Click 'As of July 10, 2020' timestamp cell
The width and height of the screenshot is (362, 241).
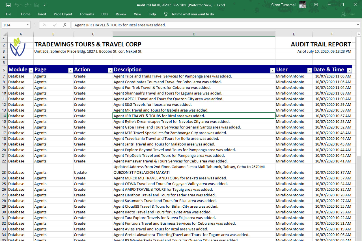(324, 51)
